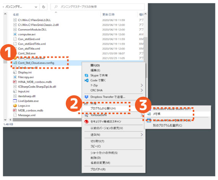Image resolution: width=218 pixels, height=180 pixels.
Task: Expand the address bar history dropdown
Action: coord(36,7)
